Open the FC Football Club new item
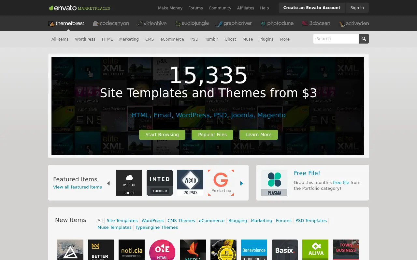The height and width of the screenshot is (260, 417). coord(223,250)
